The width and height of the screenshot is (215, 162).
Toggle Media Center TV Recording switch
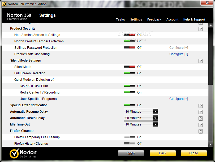tap(130, 92)
